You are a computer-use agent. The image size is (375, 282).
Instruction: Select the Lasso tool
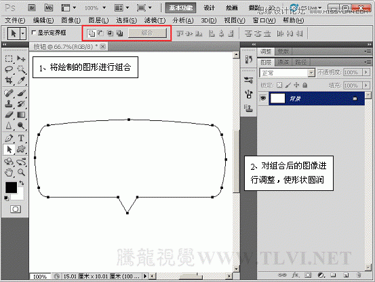9,69
